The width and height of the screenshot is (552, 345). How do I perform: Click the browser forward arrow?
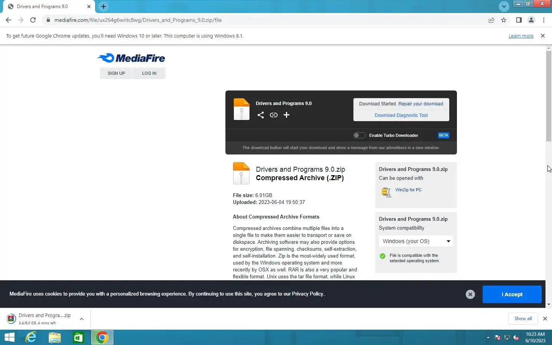21,20
